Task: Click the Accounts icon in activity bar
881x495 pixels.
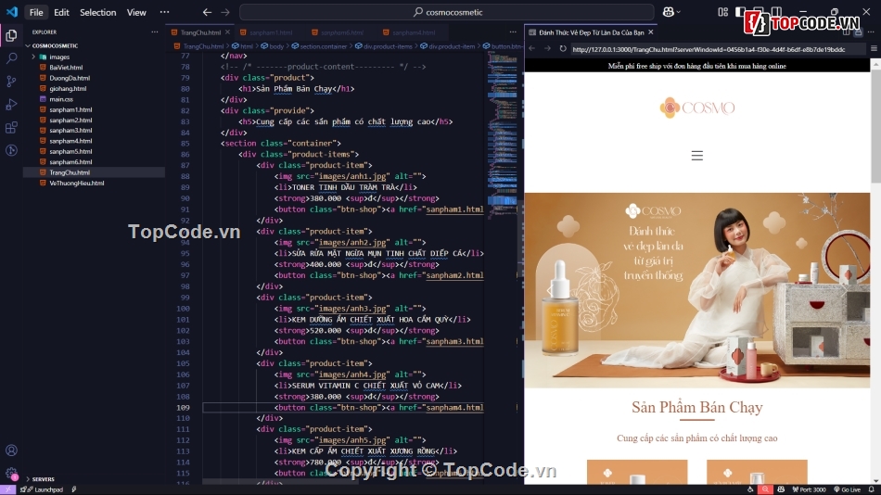Action: (11, 451)
